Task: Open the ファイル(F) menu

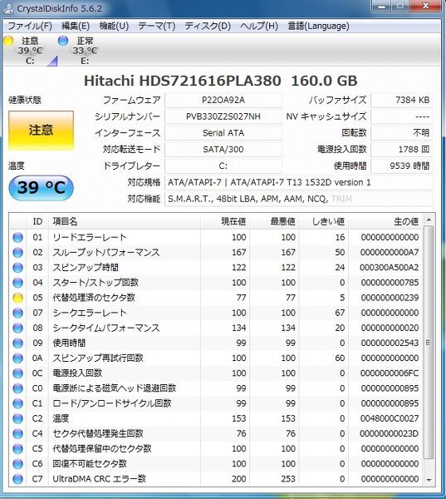Action: click(x=30, y=26)
